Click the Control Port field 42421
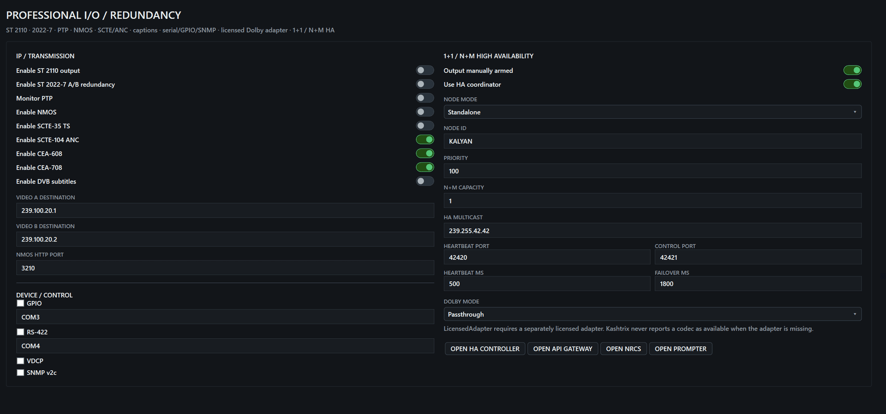 (758, 257)
